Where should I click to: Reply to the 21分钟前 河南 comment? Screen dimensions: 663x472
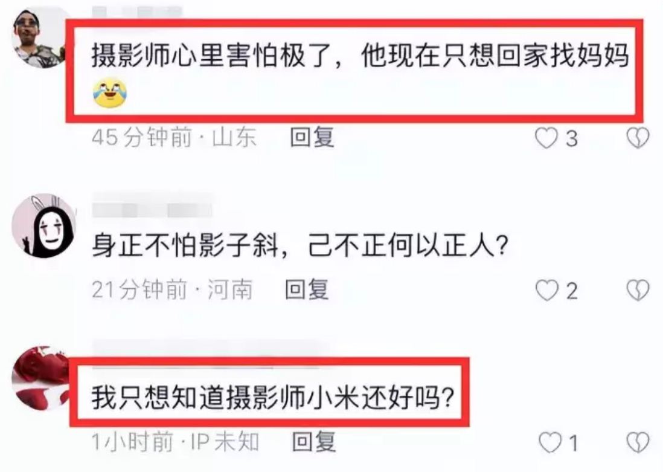tap(307, 290)
